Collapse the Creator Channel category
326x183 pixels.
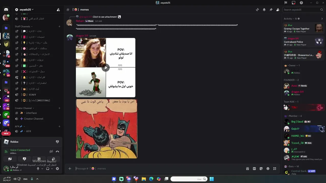[24, 108]
